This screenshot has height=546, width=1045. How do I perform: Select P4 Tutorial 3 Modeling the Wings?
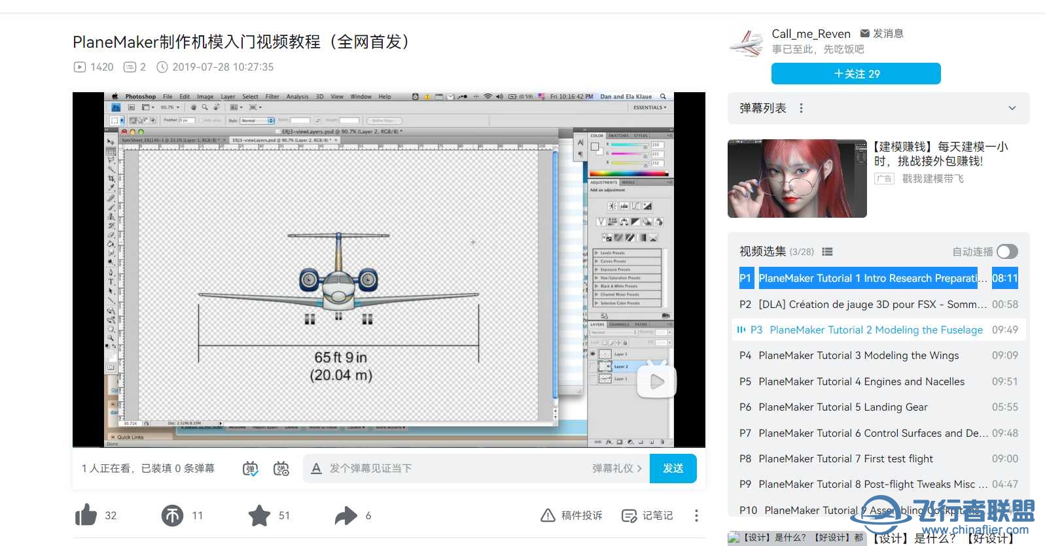coord(878,355)
